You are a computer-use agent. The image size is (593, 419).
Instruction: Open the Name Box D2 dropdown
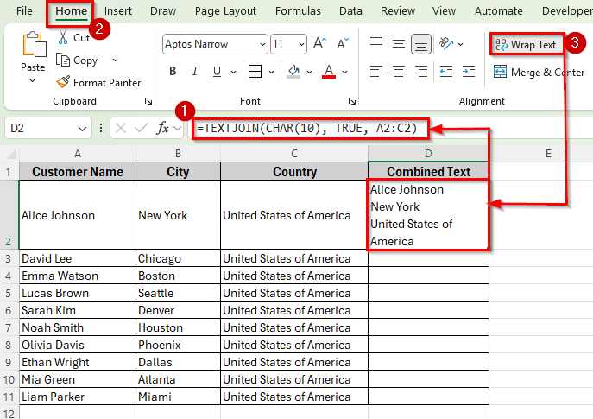[82, 129]
